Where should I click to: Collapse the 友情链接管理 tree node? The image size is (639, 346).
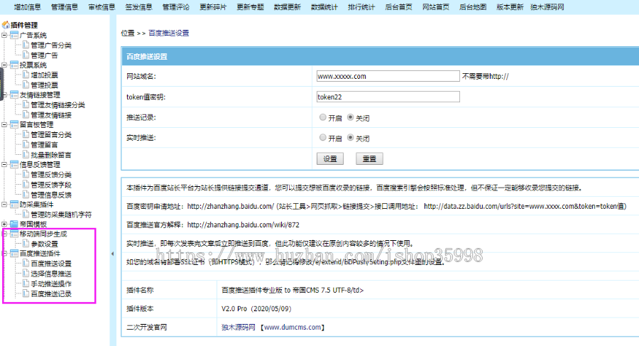4,94
